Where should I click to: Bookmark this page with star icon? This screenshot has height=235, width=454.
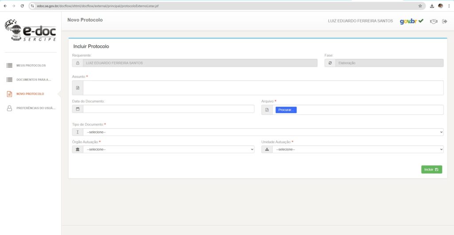tap(420, 6)
